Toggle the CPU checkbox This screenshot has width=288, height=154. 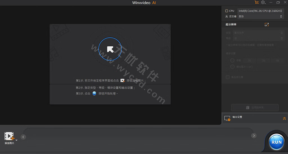(x=227, y=11)
